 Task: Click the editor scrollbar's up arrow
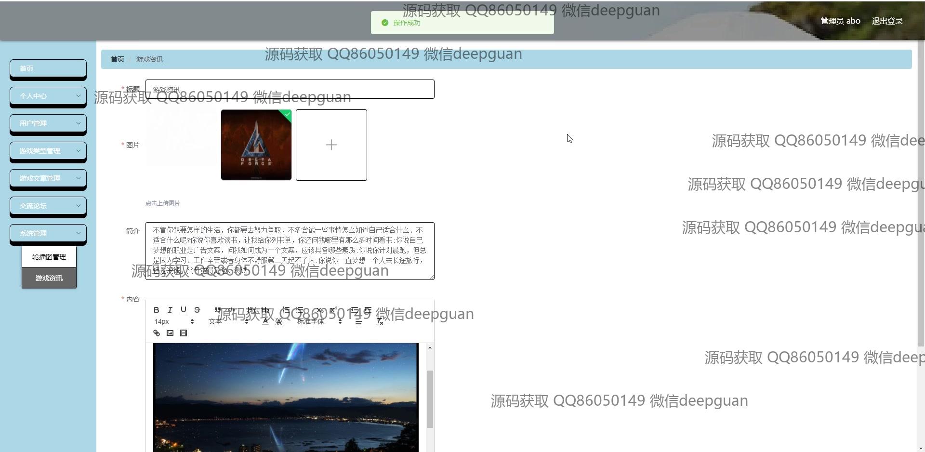tap(430, 347)
